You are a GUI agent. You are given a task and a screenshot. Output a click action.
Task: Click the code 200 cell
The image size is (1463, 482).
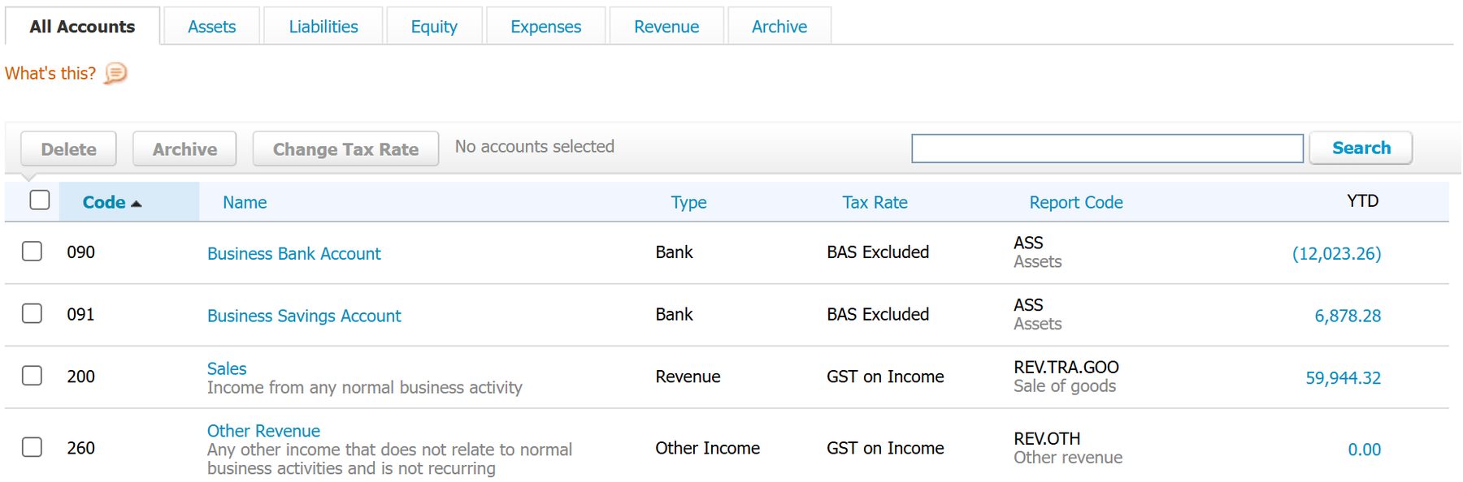[81, 377]
